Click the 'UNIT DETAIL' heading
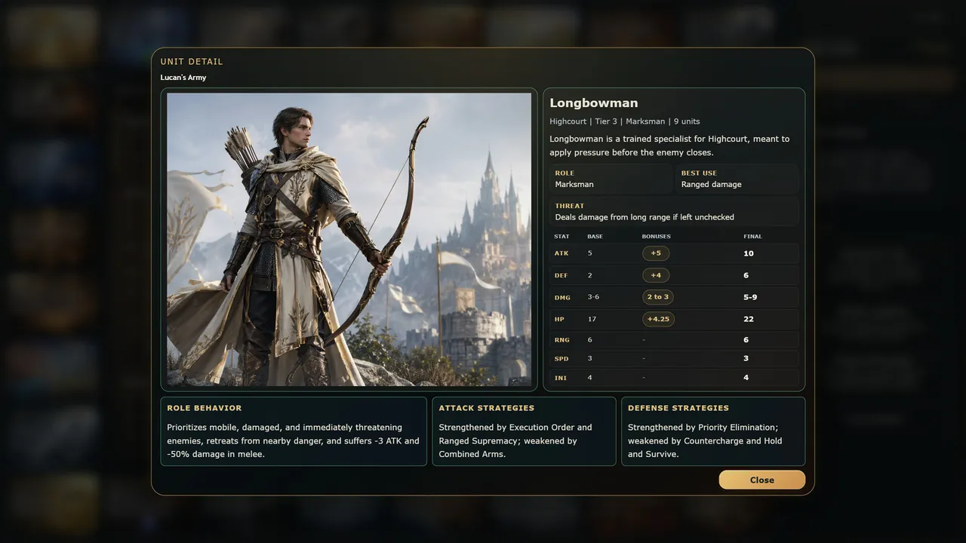 point(192,62)
